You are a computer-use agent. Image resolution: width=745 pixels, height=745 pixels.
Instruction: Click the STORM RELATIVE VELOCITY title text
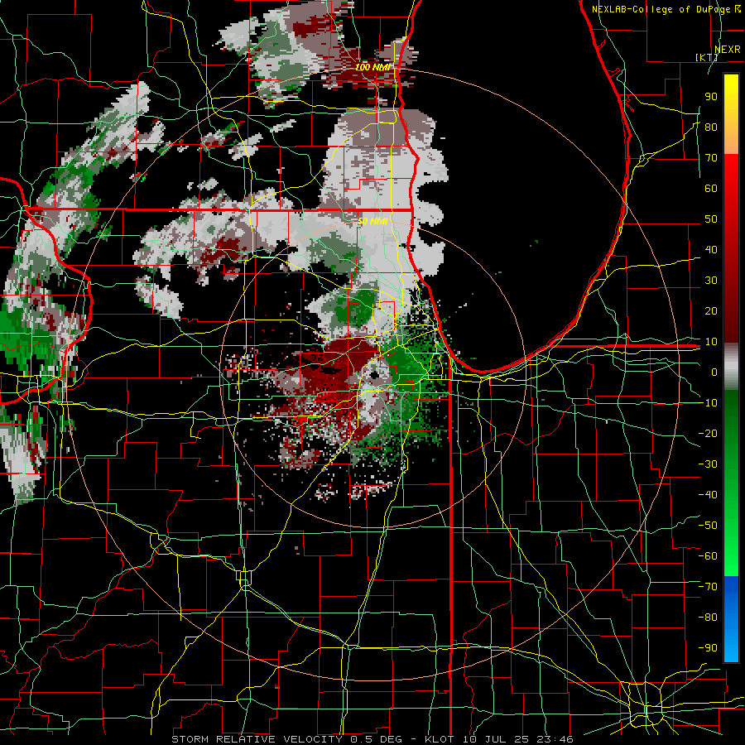tap(257, 739)
